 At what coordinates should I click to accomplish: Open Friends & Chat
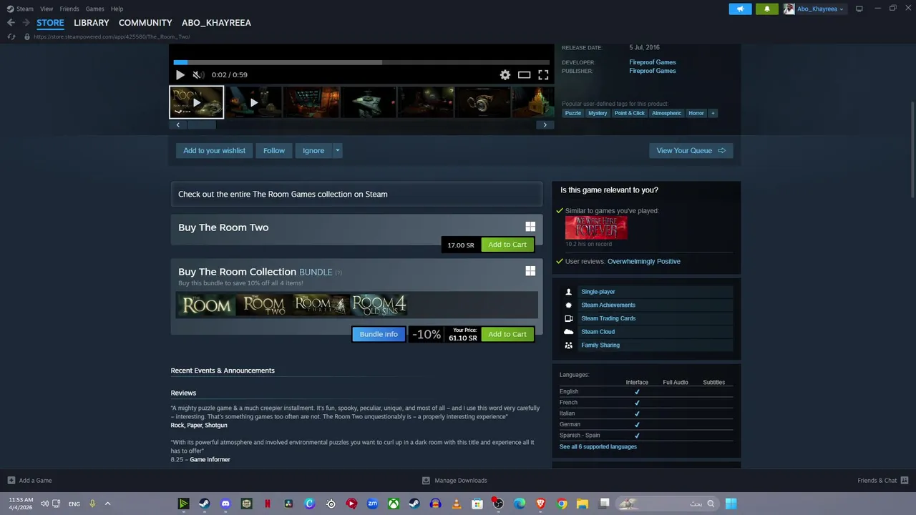pyautogui.click(x=882, y=481)
